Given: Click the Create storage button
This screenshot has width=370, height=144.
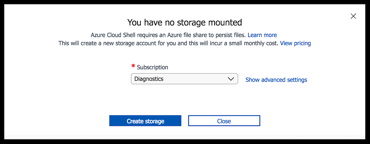Looking at the screenshot, I should click(x=145, y=121).
